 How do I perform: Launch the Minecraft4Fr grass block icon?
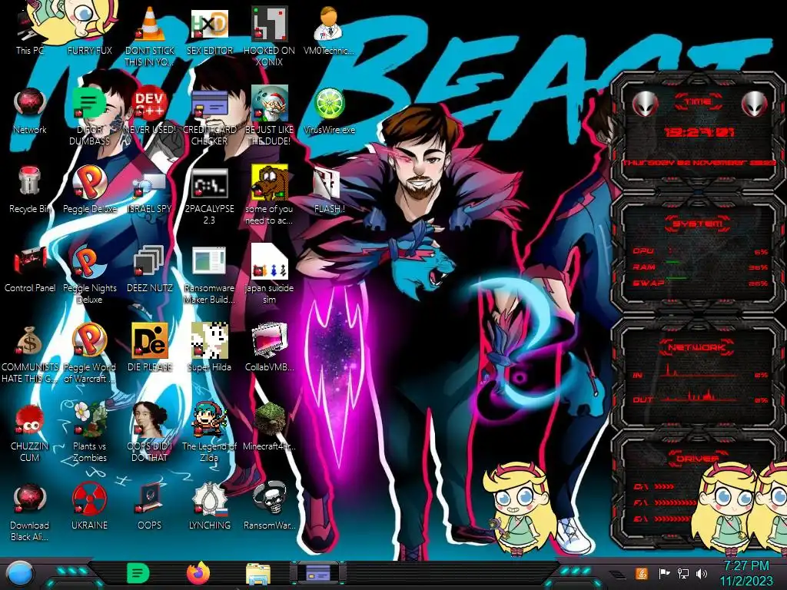pyautogui.click(x=269, y=419)
